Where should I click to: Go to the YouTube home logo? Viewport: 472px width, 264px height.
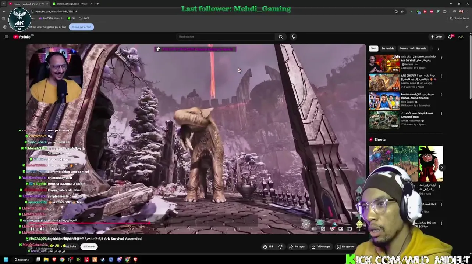pos(22,37)
